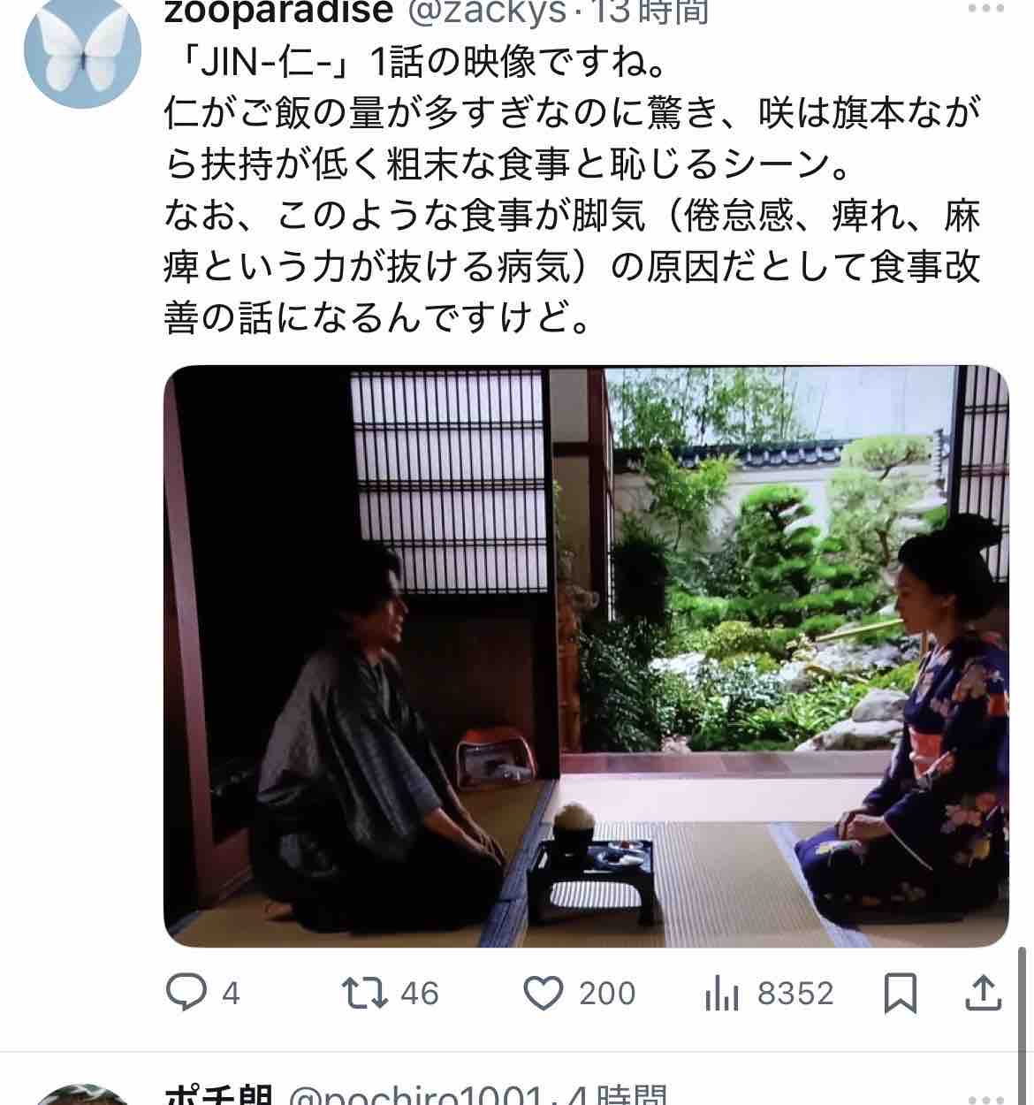Viewport: 1034px width, 1105px height.
Task: Click the like count 200
Action: (607, 994)
